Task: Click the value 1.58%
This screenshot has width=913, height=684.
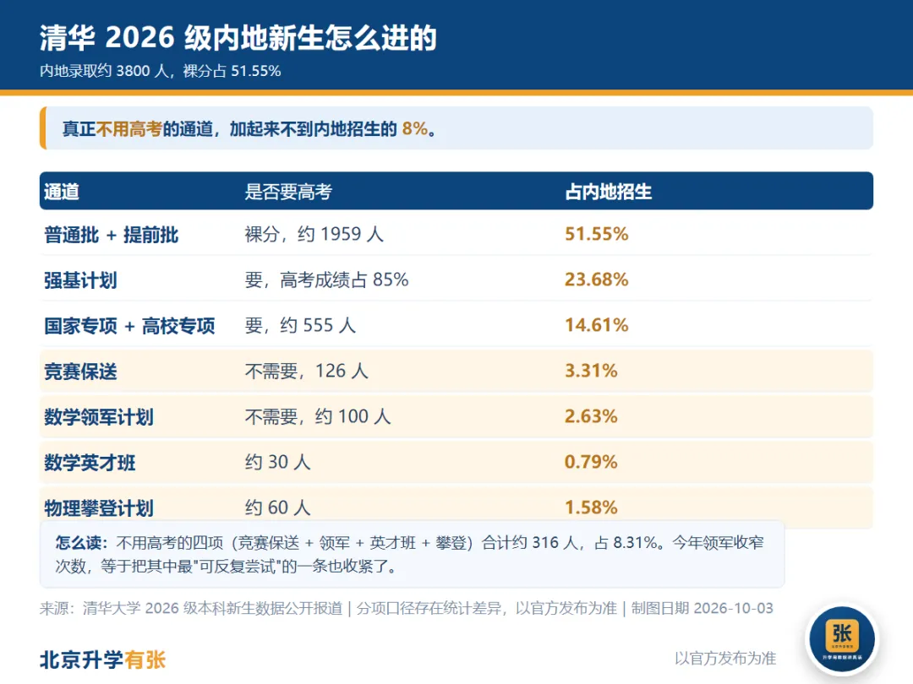Action: tap(591, 508)
